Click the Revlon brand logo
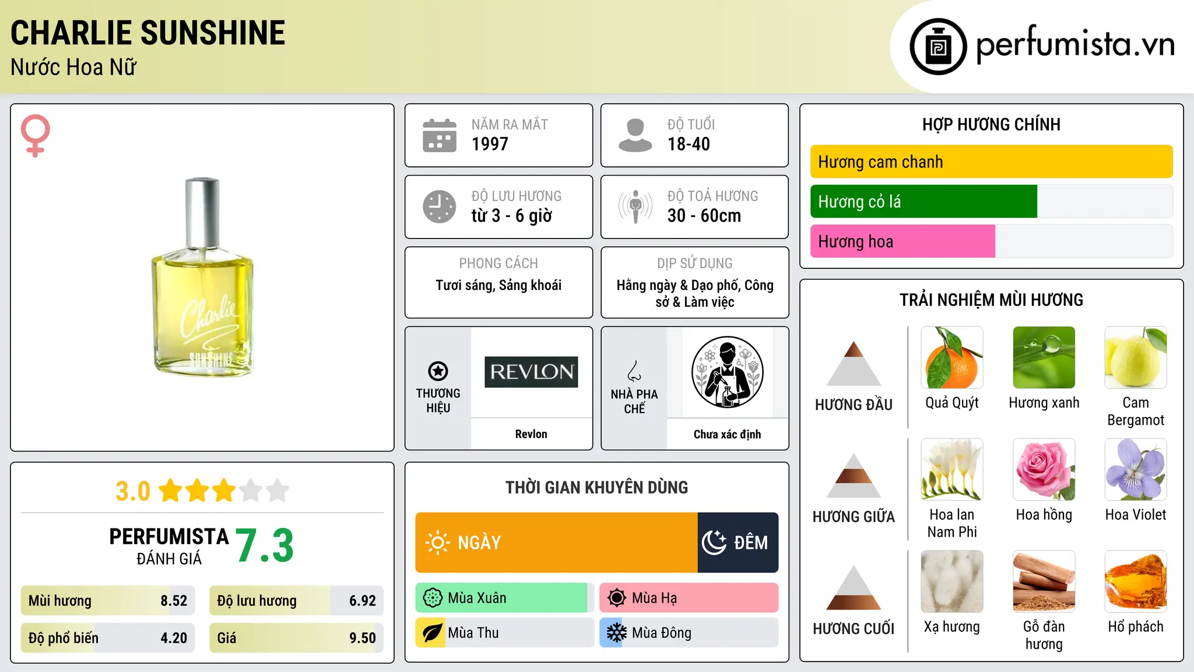Image resolution: width=1194 pixels, height=672 pixels. click(x=531, y=372)
